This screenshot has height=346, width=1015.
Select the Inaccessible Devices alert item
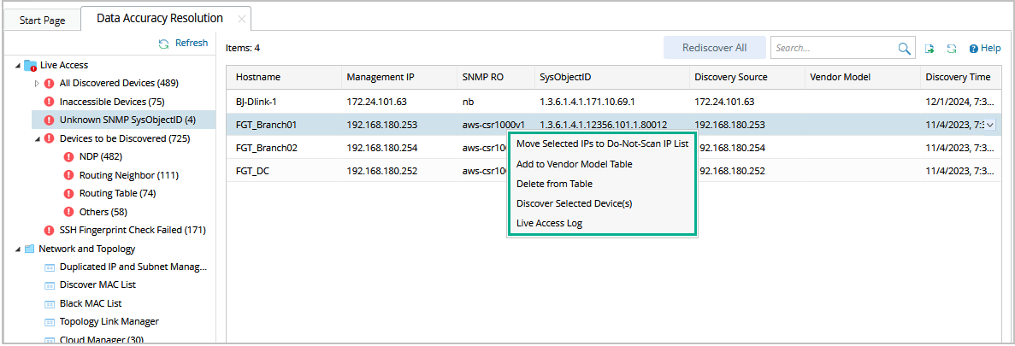click(x=111, y=102)
